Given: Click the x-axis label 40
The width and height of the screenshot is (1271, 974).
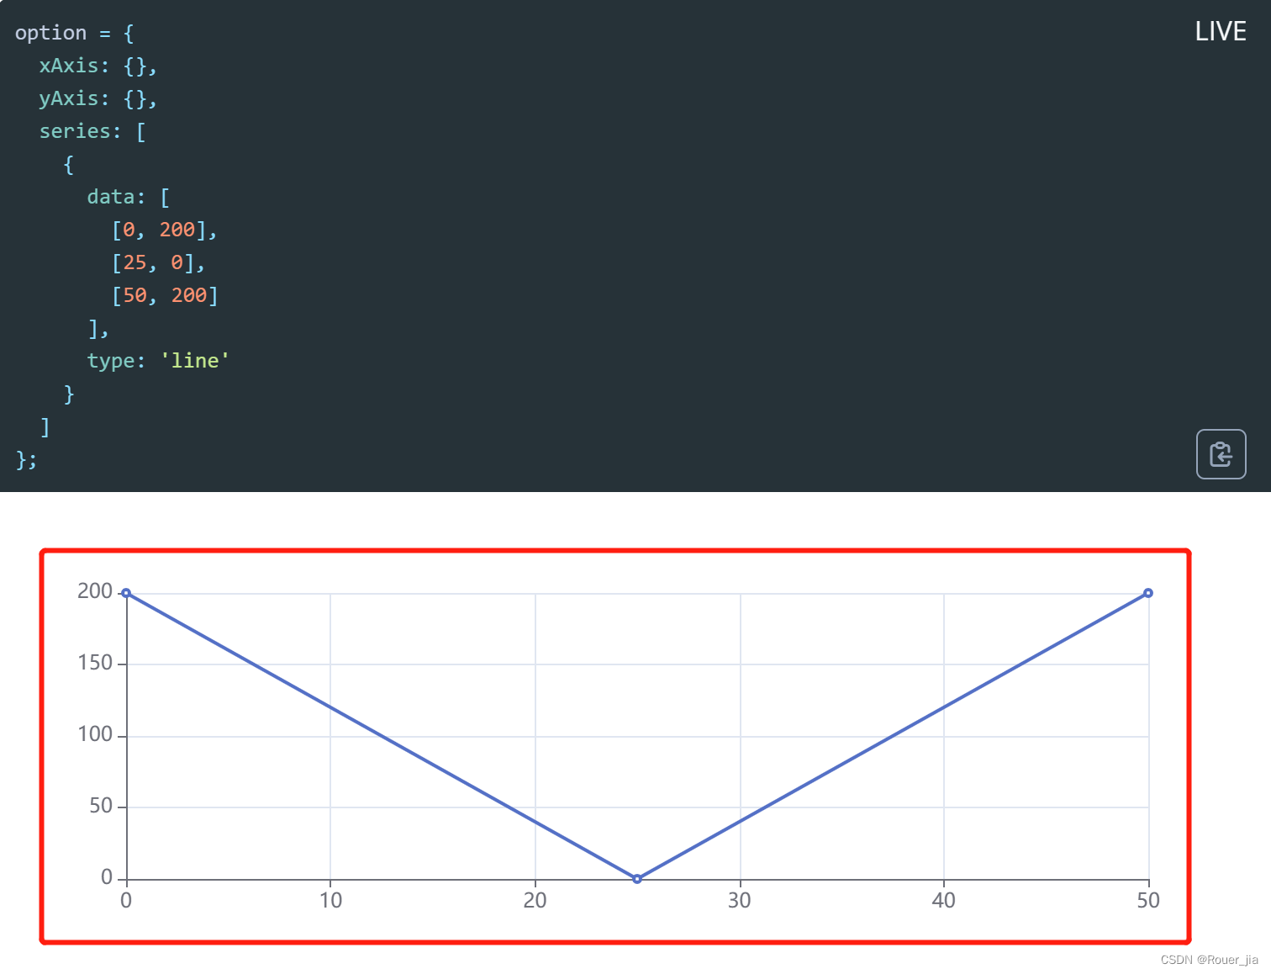Looking at the screenshot, I should [943, 901].
